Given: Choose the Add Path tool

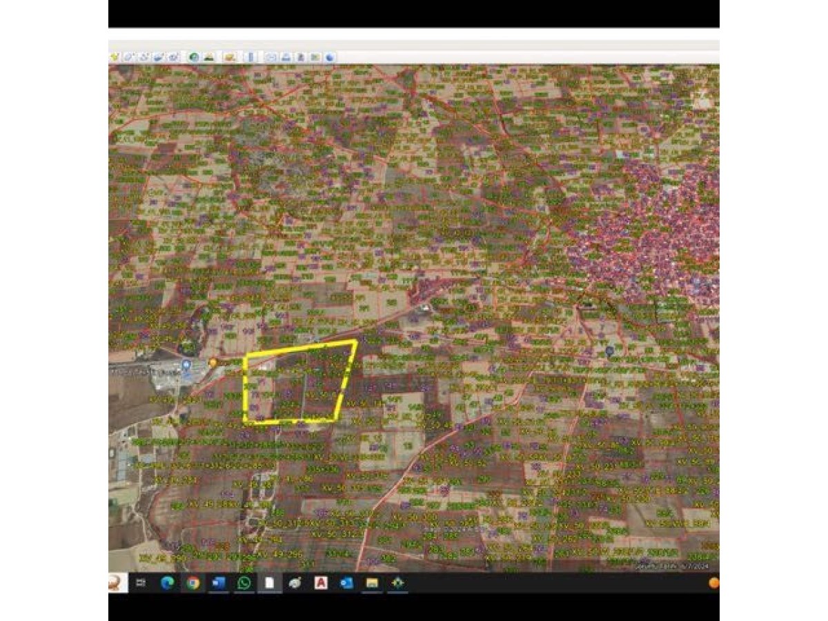Looking at the screenshot, I should 144,57.
